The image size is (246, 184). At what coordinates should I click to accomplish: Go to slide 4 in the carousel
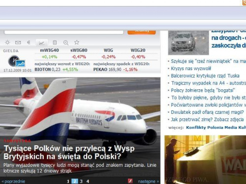88,181
